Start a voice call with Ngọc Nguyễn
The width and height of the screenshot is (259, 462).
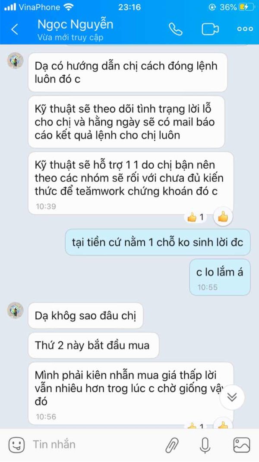(176, 29)
